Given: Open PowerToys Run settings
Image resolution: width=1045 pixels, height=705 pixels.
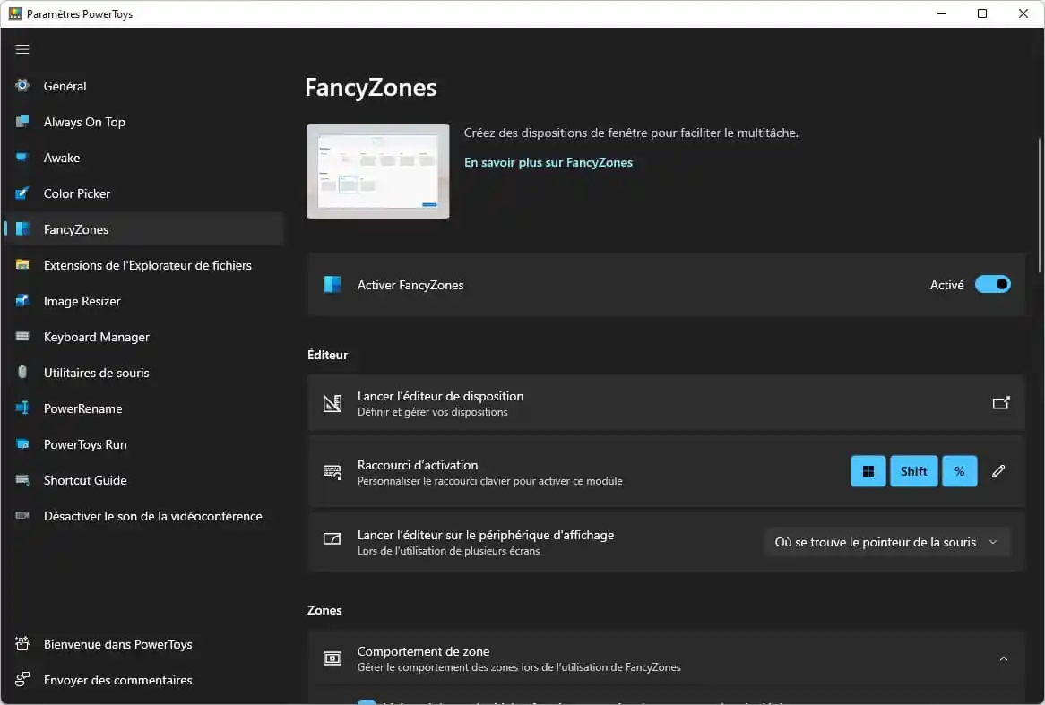Looking at the screenshot, I should 144,444.
